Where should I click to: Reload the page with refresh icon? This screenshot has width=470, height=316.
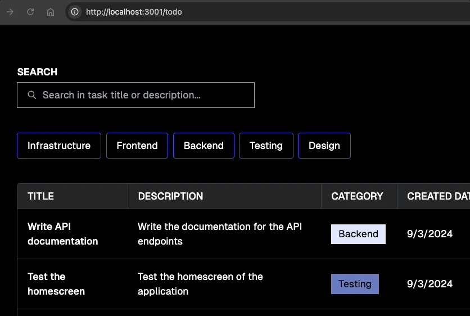pyautogui.click(x=30, y=12)
